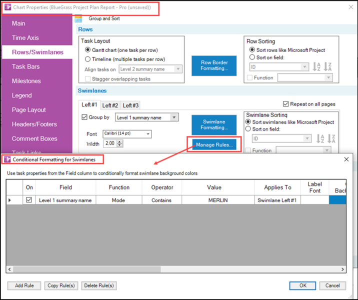358x300 pixels.
Task: Toggle Function checkbox in Row Sorting
Action: click(x=250, y=78)
